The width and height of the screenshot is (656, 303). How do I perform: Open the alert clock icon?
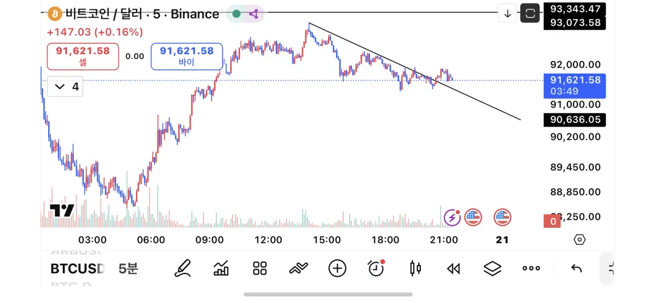(x=376, y=267)
